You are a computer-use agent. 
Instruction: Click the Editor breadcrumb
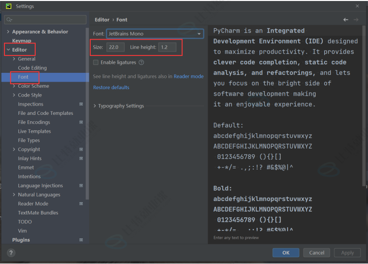102,20
